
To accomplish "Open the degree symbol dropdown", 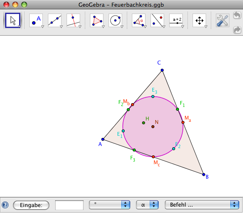I will point(109,205).
